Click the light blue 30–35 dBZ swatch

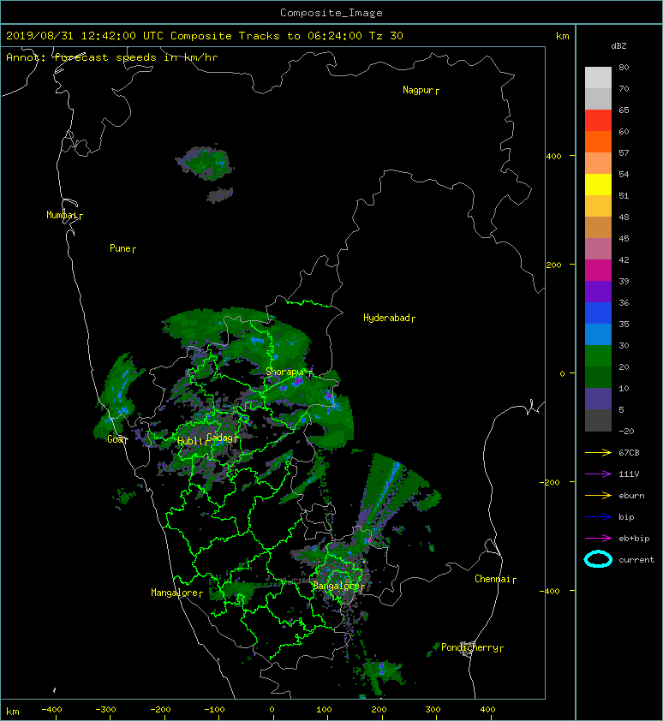[x=598, y=334]
